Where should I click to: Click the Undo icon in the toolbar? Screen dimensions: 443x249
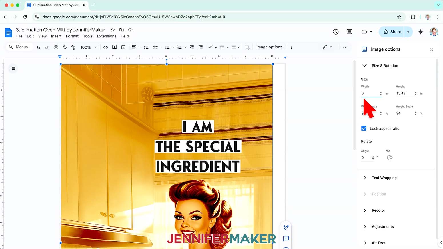pyautogui.click(x=38, y=47)
